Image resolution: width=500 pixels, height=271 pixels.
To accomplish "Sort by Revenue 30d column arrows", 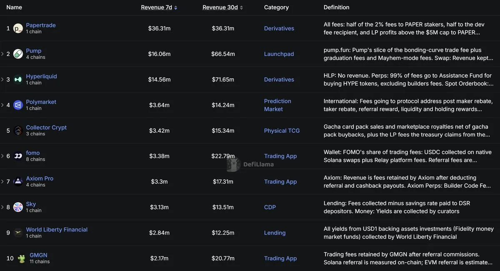I will [x=241, y=7].
